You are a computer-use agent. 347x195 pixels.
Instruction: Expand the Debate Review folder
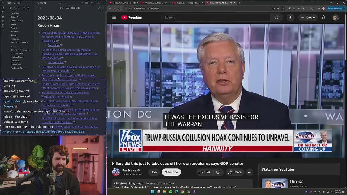17,21
